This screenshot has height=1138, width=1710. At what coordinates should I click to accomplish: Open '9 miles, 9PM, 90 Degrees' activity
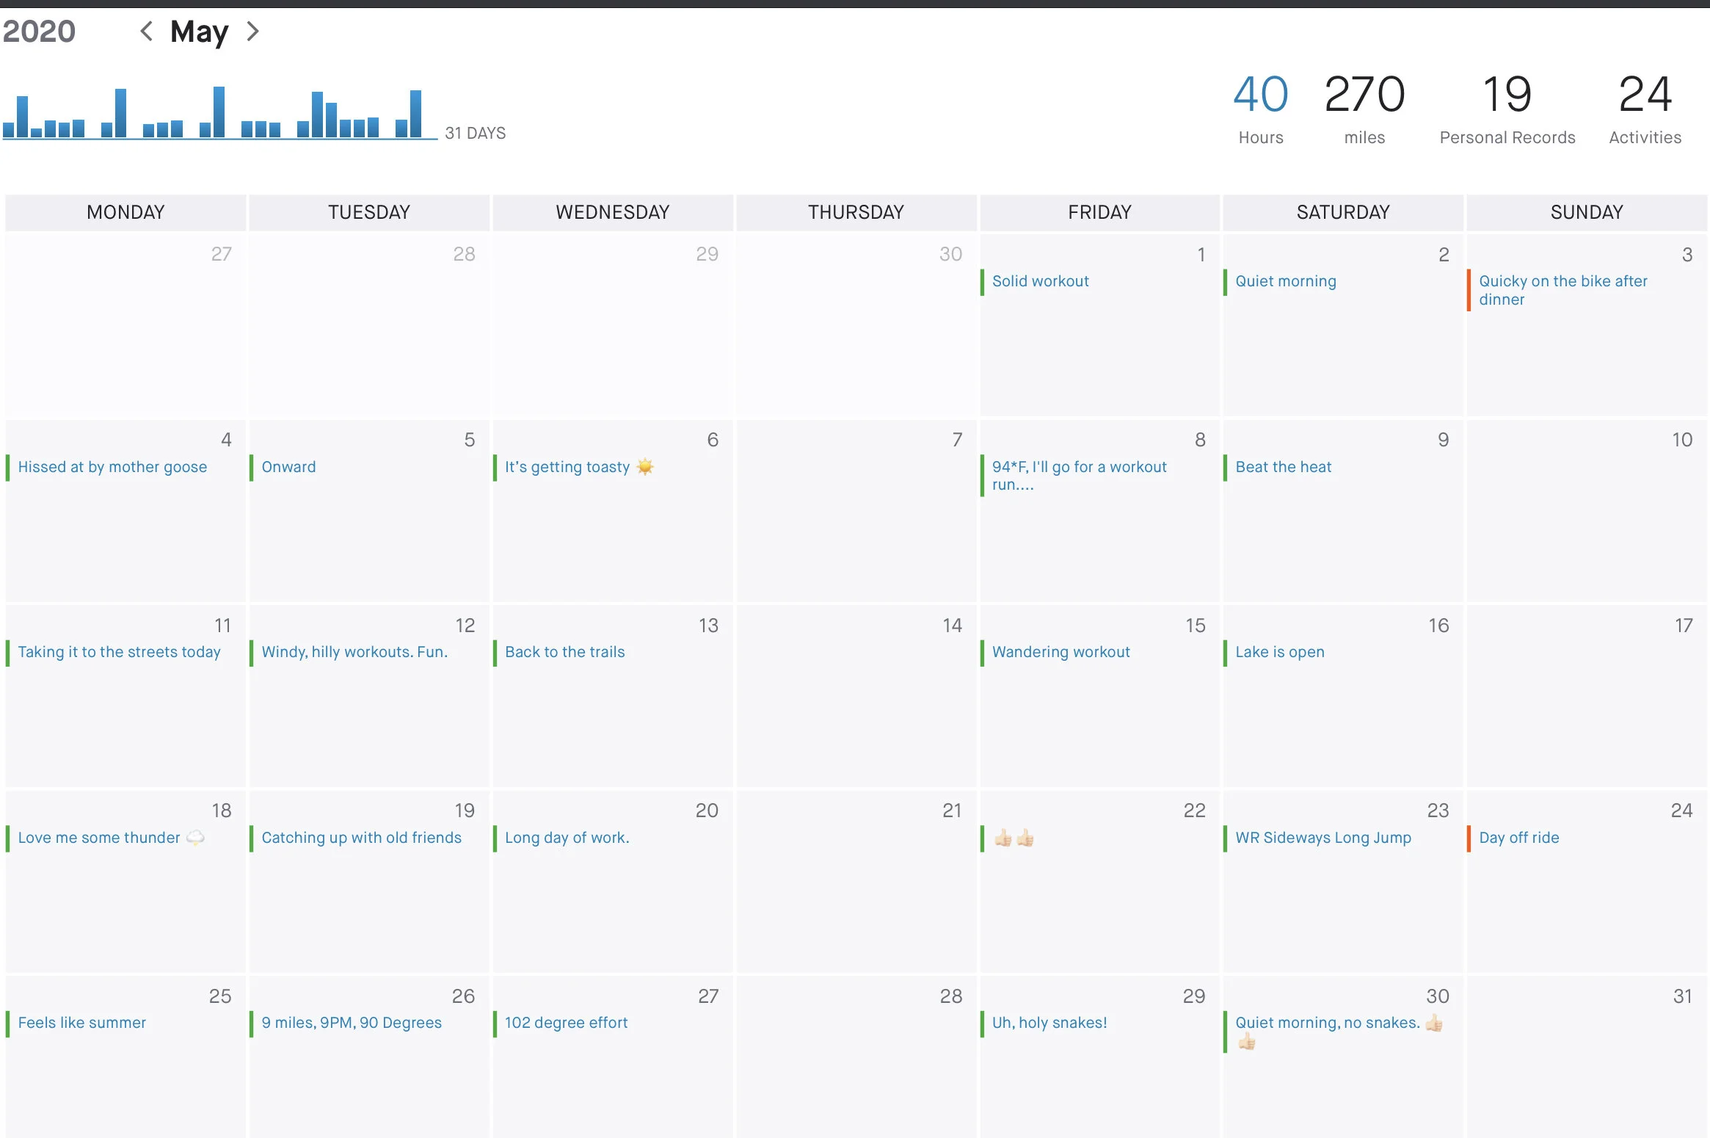coord(351,1023)
